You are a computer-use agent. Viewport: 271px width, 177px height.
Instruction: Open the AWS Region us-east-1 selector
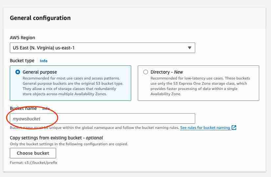(x=102, y=48)
